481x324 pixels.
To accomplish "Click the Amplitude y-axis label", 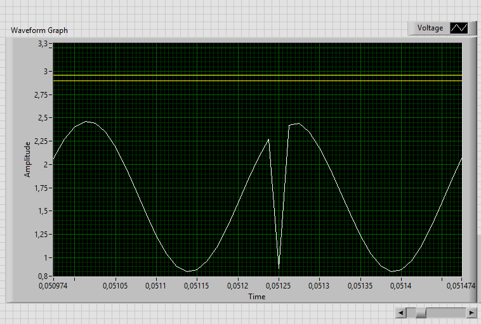I will [27, 159].
